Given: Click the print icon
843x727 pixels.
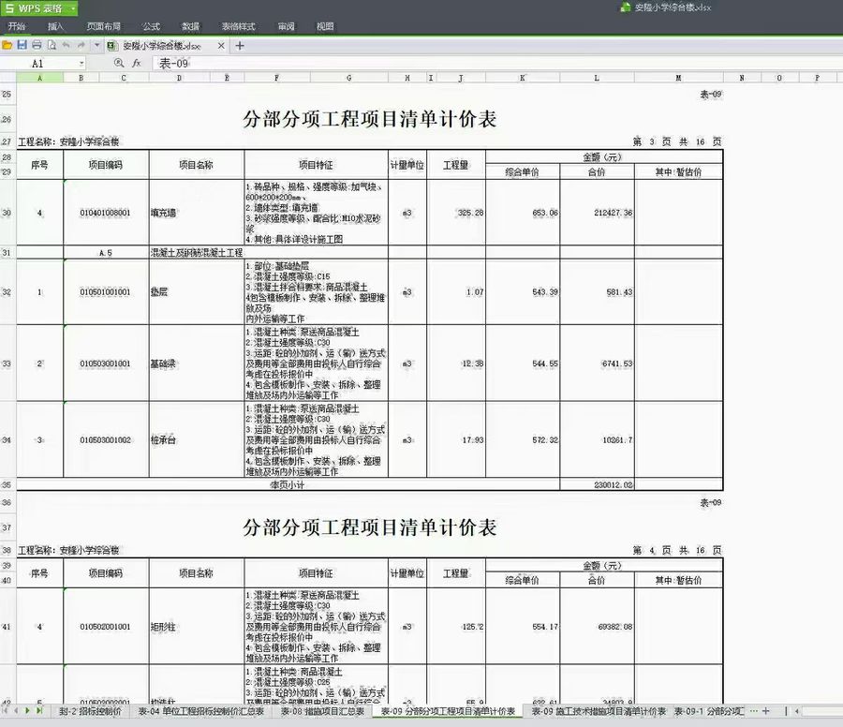Looking at the screenshot, I should tap(37, 45).
